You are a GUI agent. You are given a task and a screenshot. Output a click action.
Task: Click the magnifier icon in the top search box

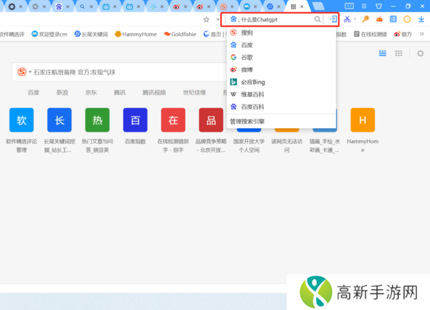tap(317, 19)
